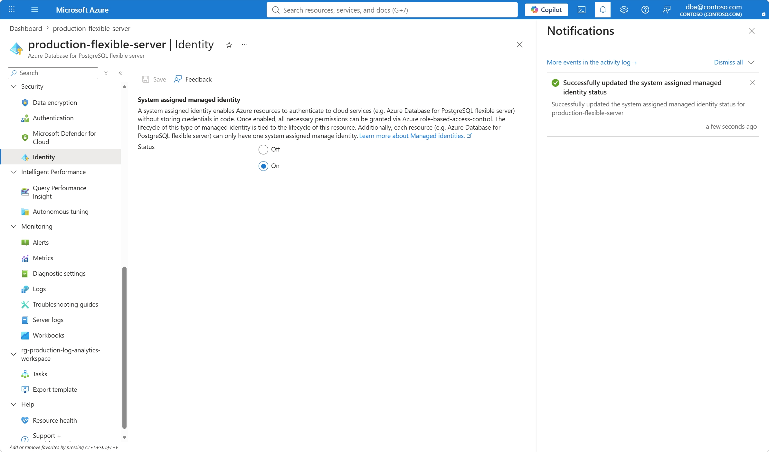Image resolution: width=769 pixels, height=452 pixels.
Task: Open Learn more about Managed identities link
Action: tap(415, 136)
